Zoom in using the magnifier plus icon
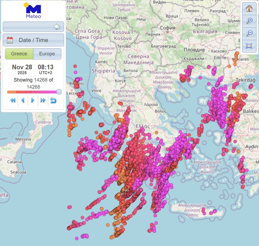259x246 pixels. coord(249,21)
